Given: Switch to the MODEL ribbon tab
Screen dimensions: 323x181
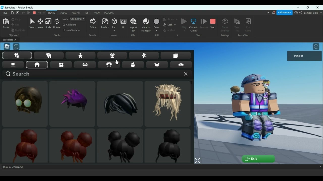Looking at the screenshot, I should click(63, 13).
